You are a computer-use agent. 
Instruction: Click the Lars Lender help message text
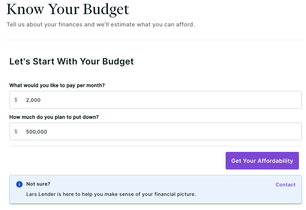pyautogui.click(x=111, y=194)
